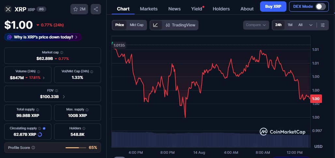Click the USD currency label
335x158 pixels.
point(318,147)
